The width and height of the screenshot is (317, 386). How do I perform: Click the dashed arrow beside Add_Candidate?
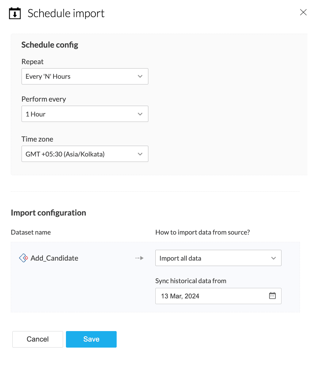pyautogui.click(x=139, y=258)
